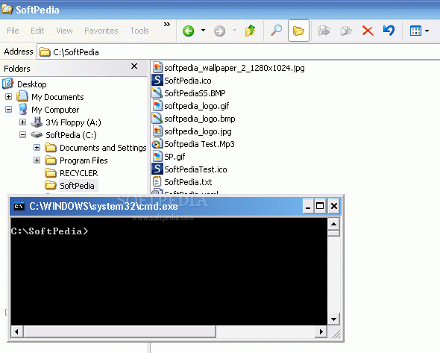
Task: Open the Tools menu
Action: click(x=139, y=31)
